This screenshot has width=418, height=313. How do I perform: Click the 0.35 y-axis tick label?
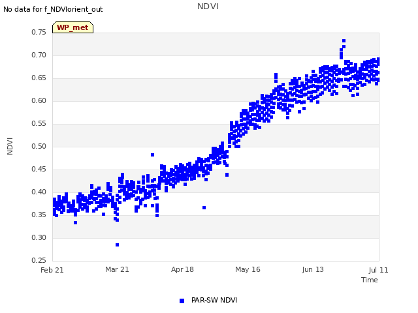39,215
